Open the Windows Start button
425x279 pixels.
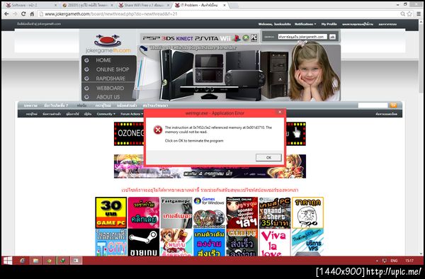click(x=8, y=261)
